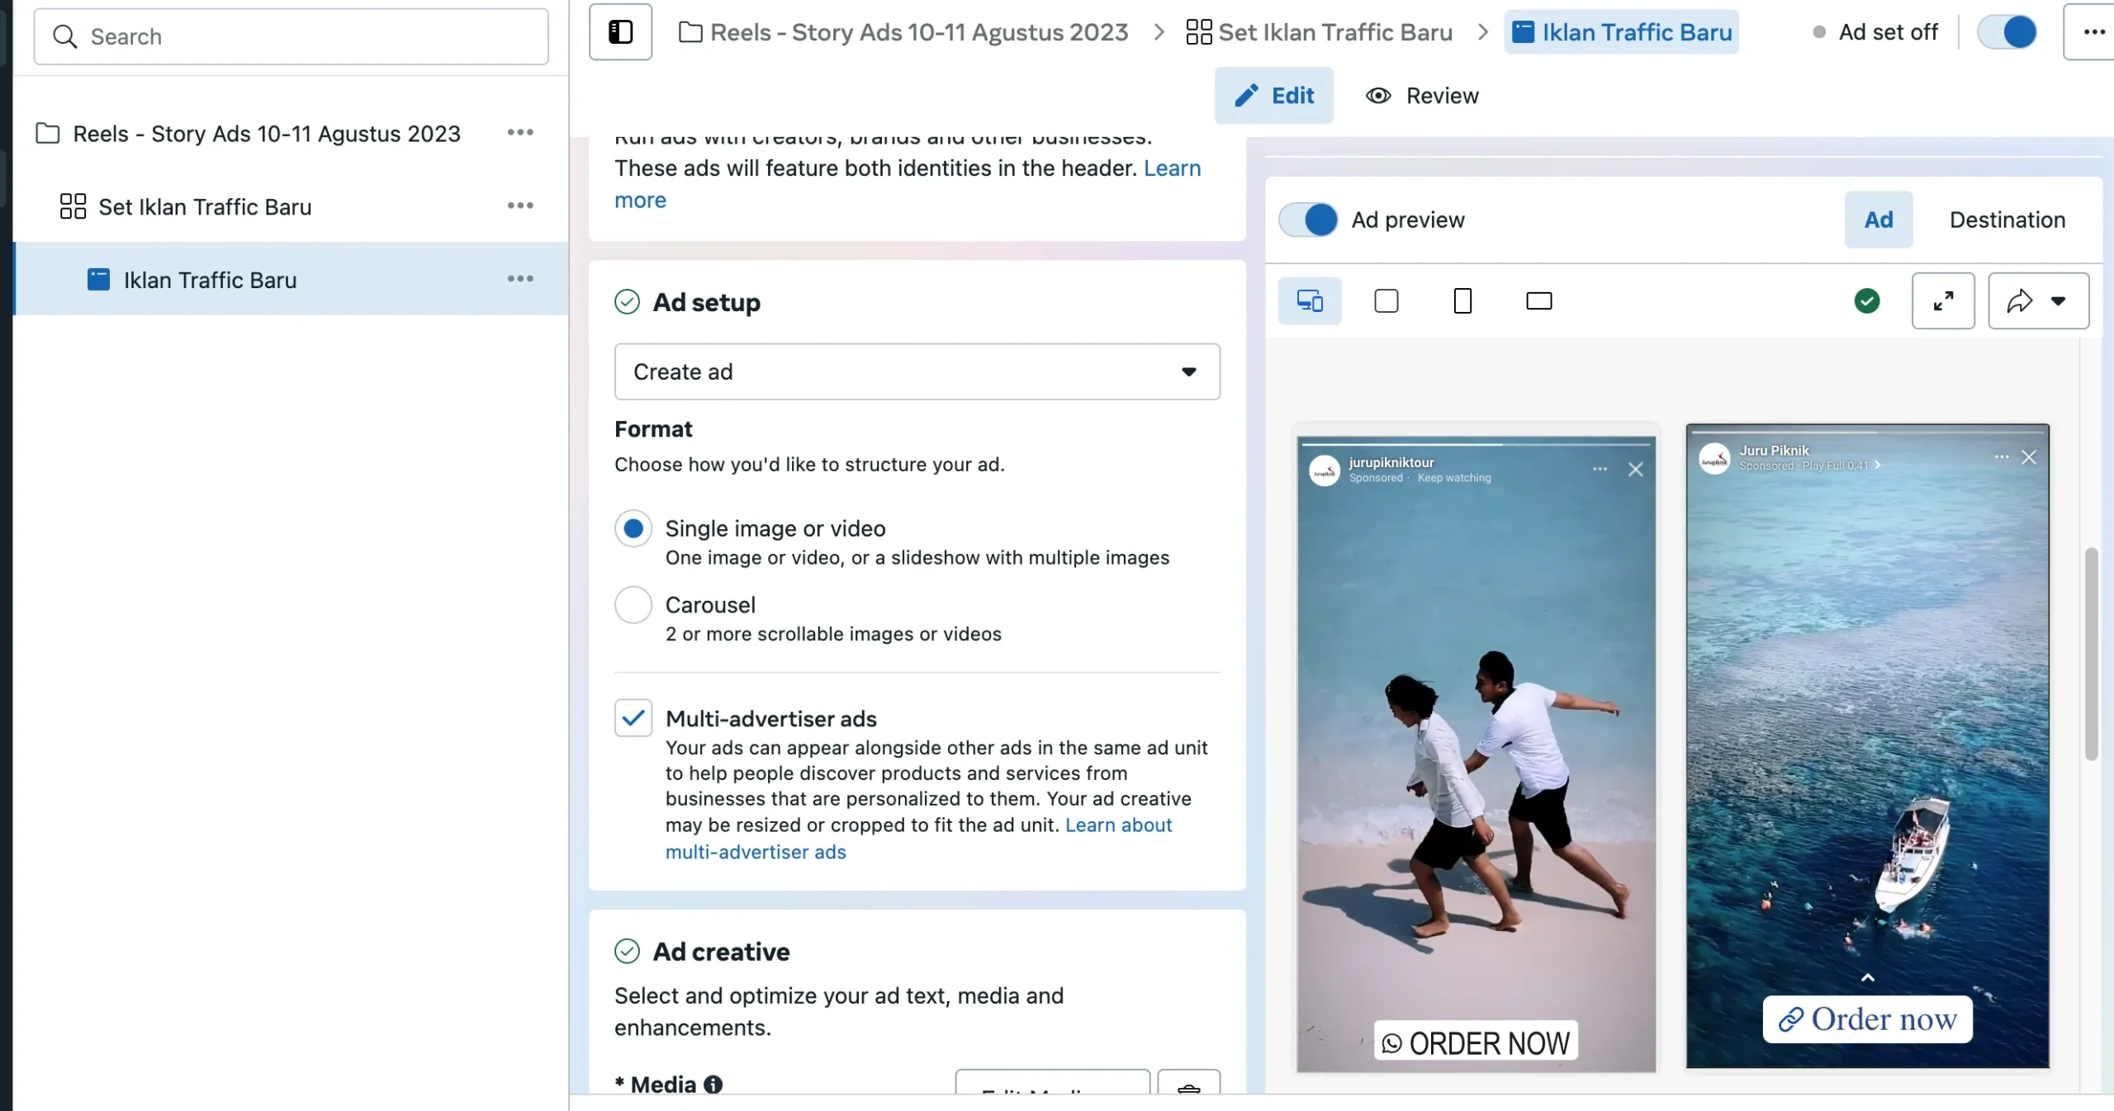Click the sidebar panel toggle icon
Screen dimensions: 2114x1111
click(x=620, y=32)
